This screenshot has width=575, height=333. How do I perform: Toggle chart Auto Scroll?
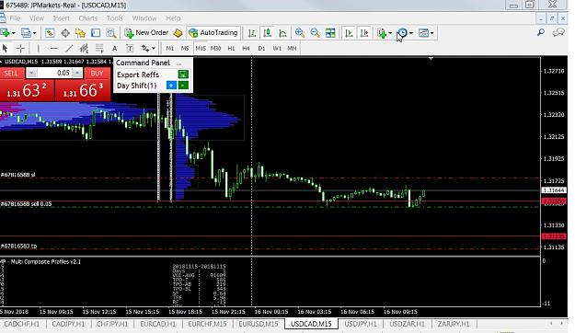click(x=349, y=33)
